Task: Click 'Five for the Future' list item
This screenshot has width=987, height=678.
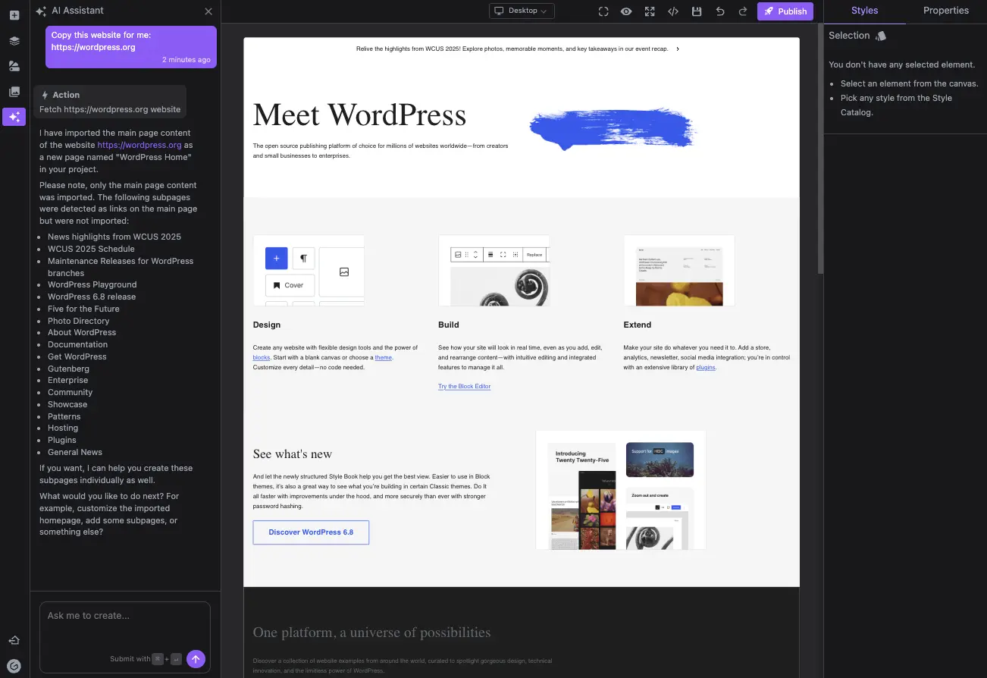Action: click(x=83, y=309)
